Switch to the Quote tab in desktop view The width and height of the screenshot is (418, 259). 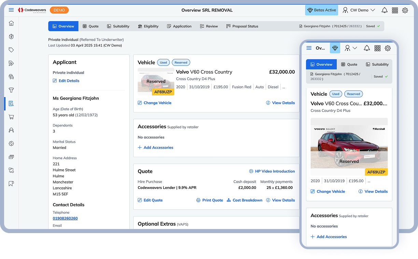pyautogui.click(x=90, y=26)
